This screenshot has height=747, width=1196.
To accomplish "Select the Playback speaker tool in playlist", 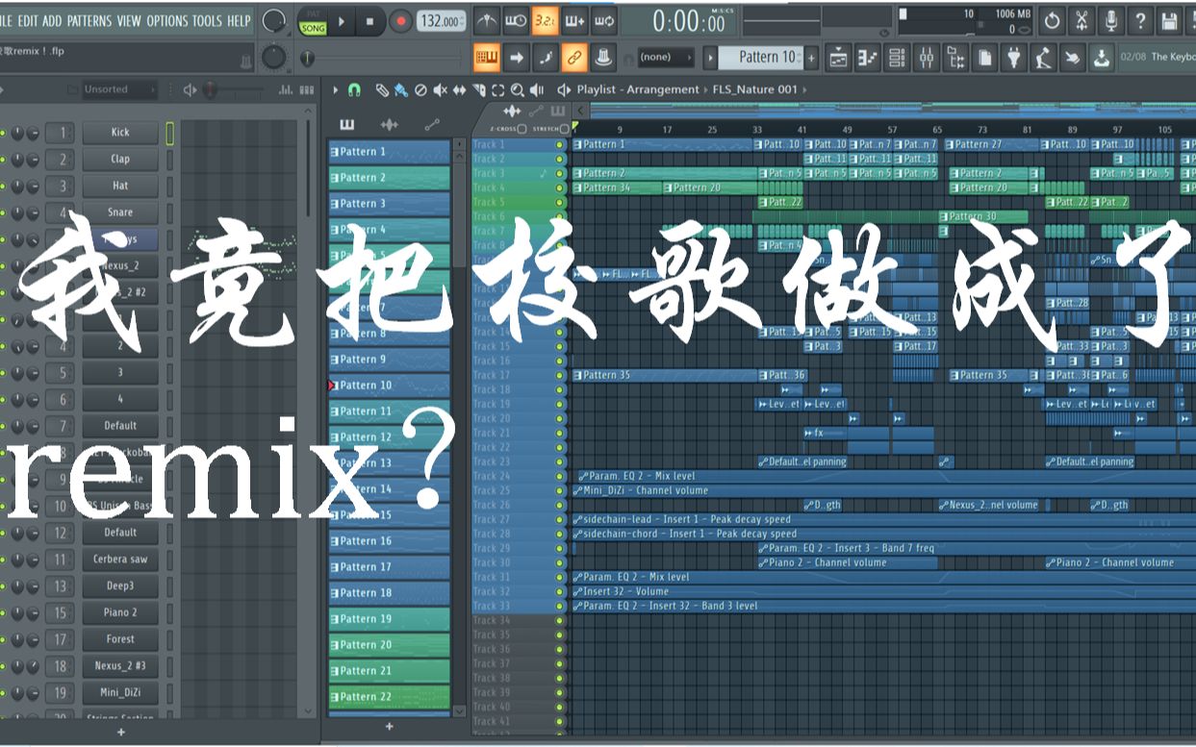I will coord(536,90).
